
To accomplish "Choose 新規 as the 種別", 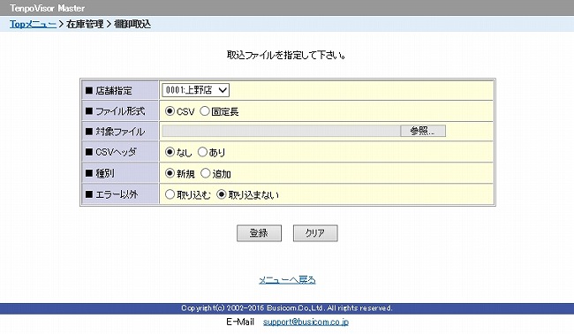I will (170, 173).
